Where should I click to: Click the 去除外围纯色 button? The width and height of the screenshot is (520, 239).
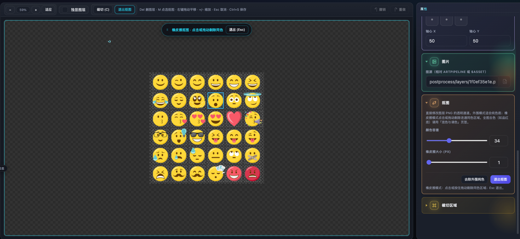pyautogui.click(x=474, y=180)
